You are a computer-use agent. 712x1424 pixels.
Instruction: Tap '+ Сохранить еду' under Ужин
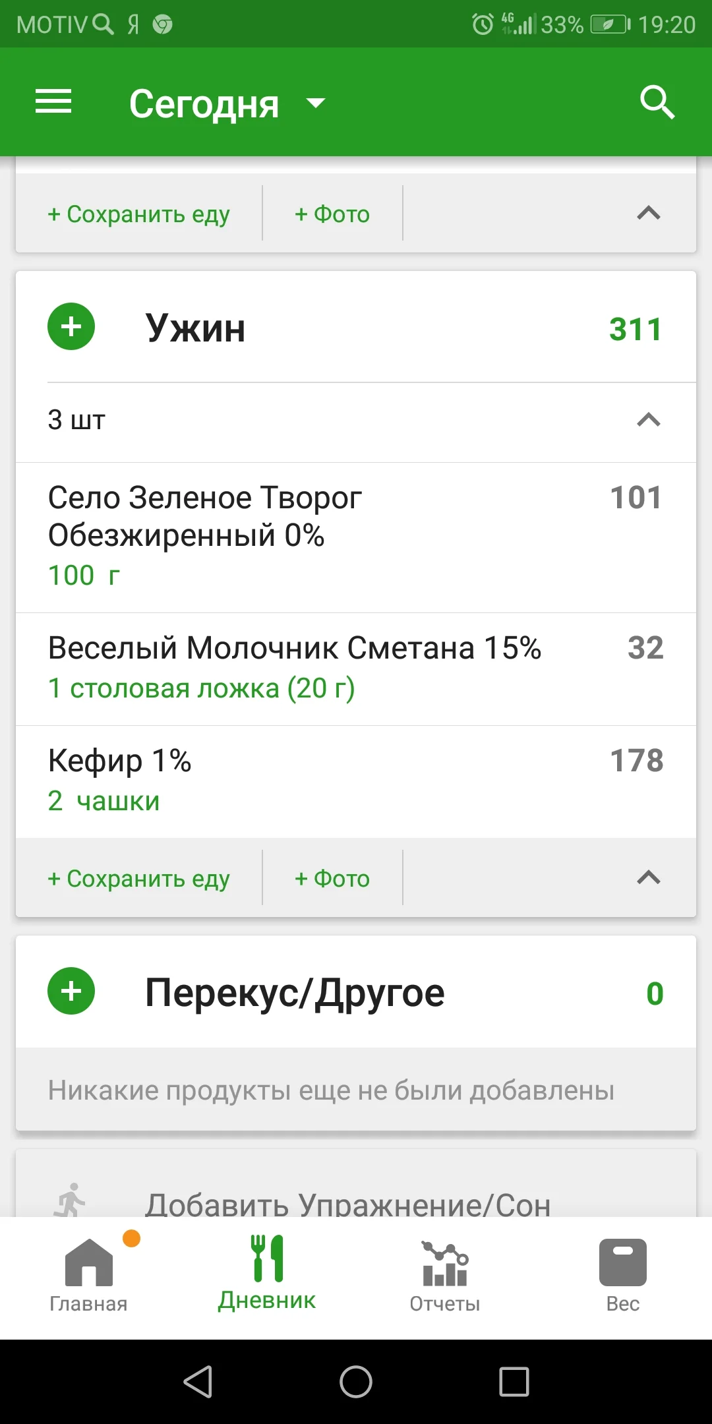139,878
